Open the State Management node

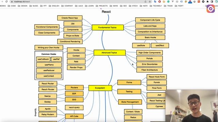[x=130, y=102]
